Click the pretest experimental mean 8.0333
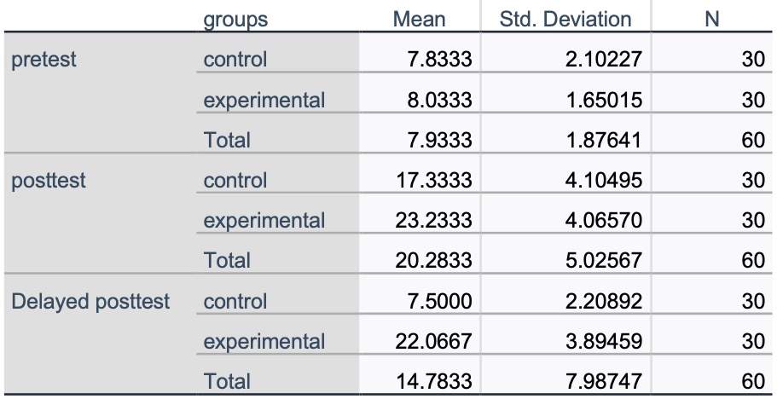 (x=440, y=101)
